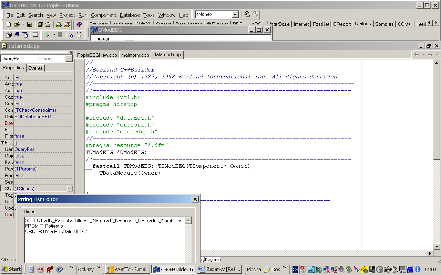Screen dimensions: 441x275
Task: Click the New item toolbar icon
Action: pyautogui.click(x=9, y=24)
